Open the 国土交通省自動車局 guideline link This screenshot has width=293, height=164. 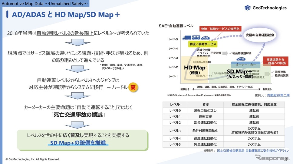253,150
